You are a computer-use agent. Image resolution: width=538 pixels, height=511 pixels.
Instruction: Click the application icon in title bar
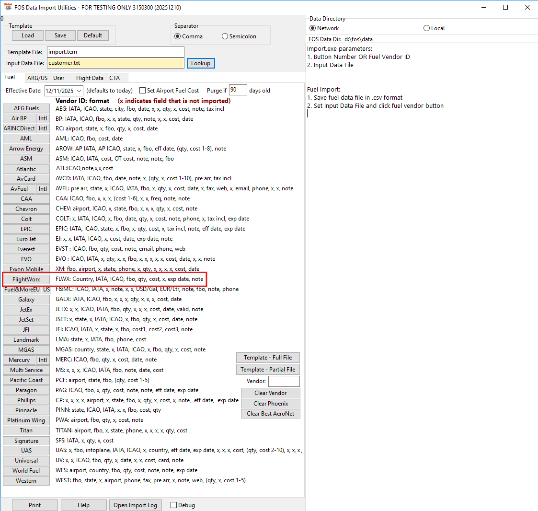coord(8,8)
